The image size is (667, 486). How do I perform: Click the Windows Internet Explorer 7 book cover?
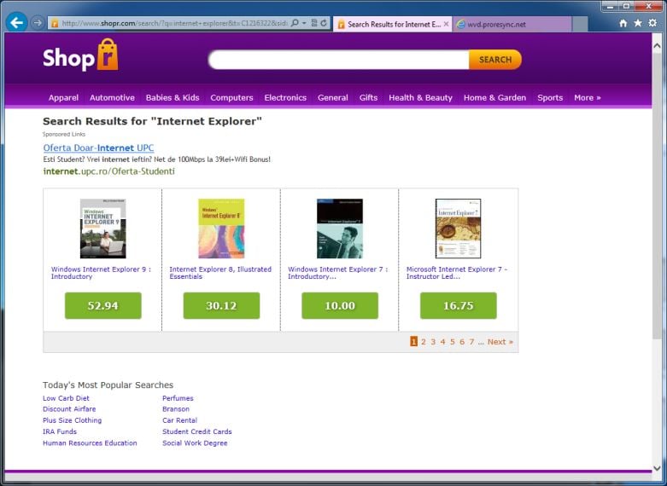(340, 229)
